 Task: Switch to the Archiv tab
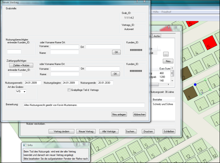[157, 36]
